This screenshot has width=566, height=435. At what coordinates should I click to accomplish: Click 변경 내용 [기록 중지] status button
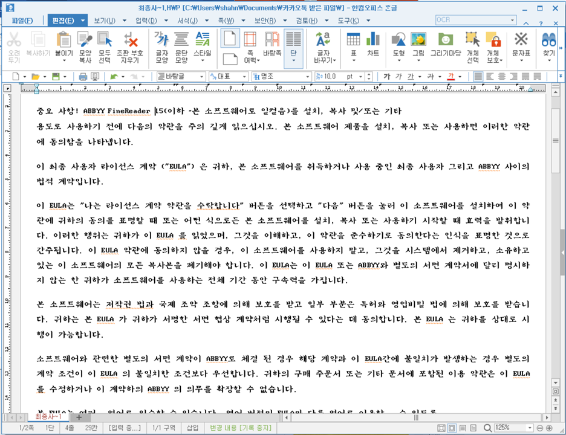241,428
